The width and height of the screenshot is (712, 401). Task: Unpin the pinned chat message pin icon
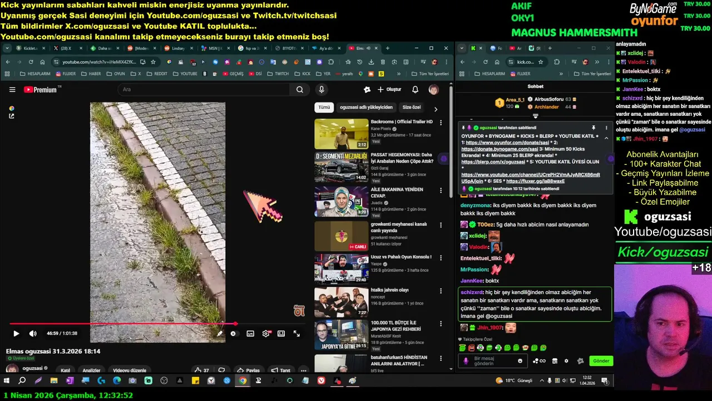coord(594,128)
